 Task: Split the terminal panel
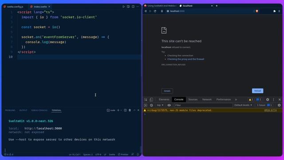coord(125,110)
